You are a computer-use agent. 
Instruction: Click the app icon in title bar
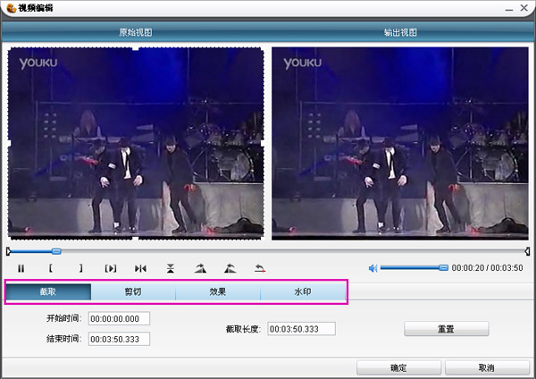pos(11,7)
